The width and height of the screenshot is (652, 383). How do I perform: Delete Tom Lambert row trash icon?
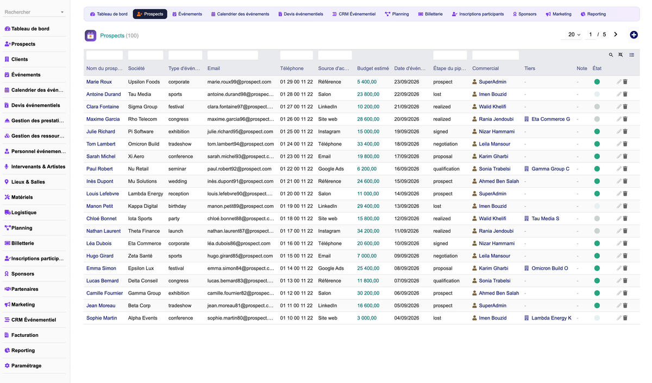pyautogui.click(x=625, y=144)
